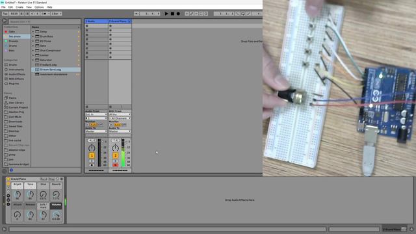Click the Reverb macro knob
The height and width of the screenshot is (234, 416).
click(56, 194)
